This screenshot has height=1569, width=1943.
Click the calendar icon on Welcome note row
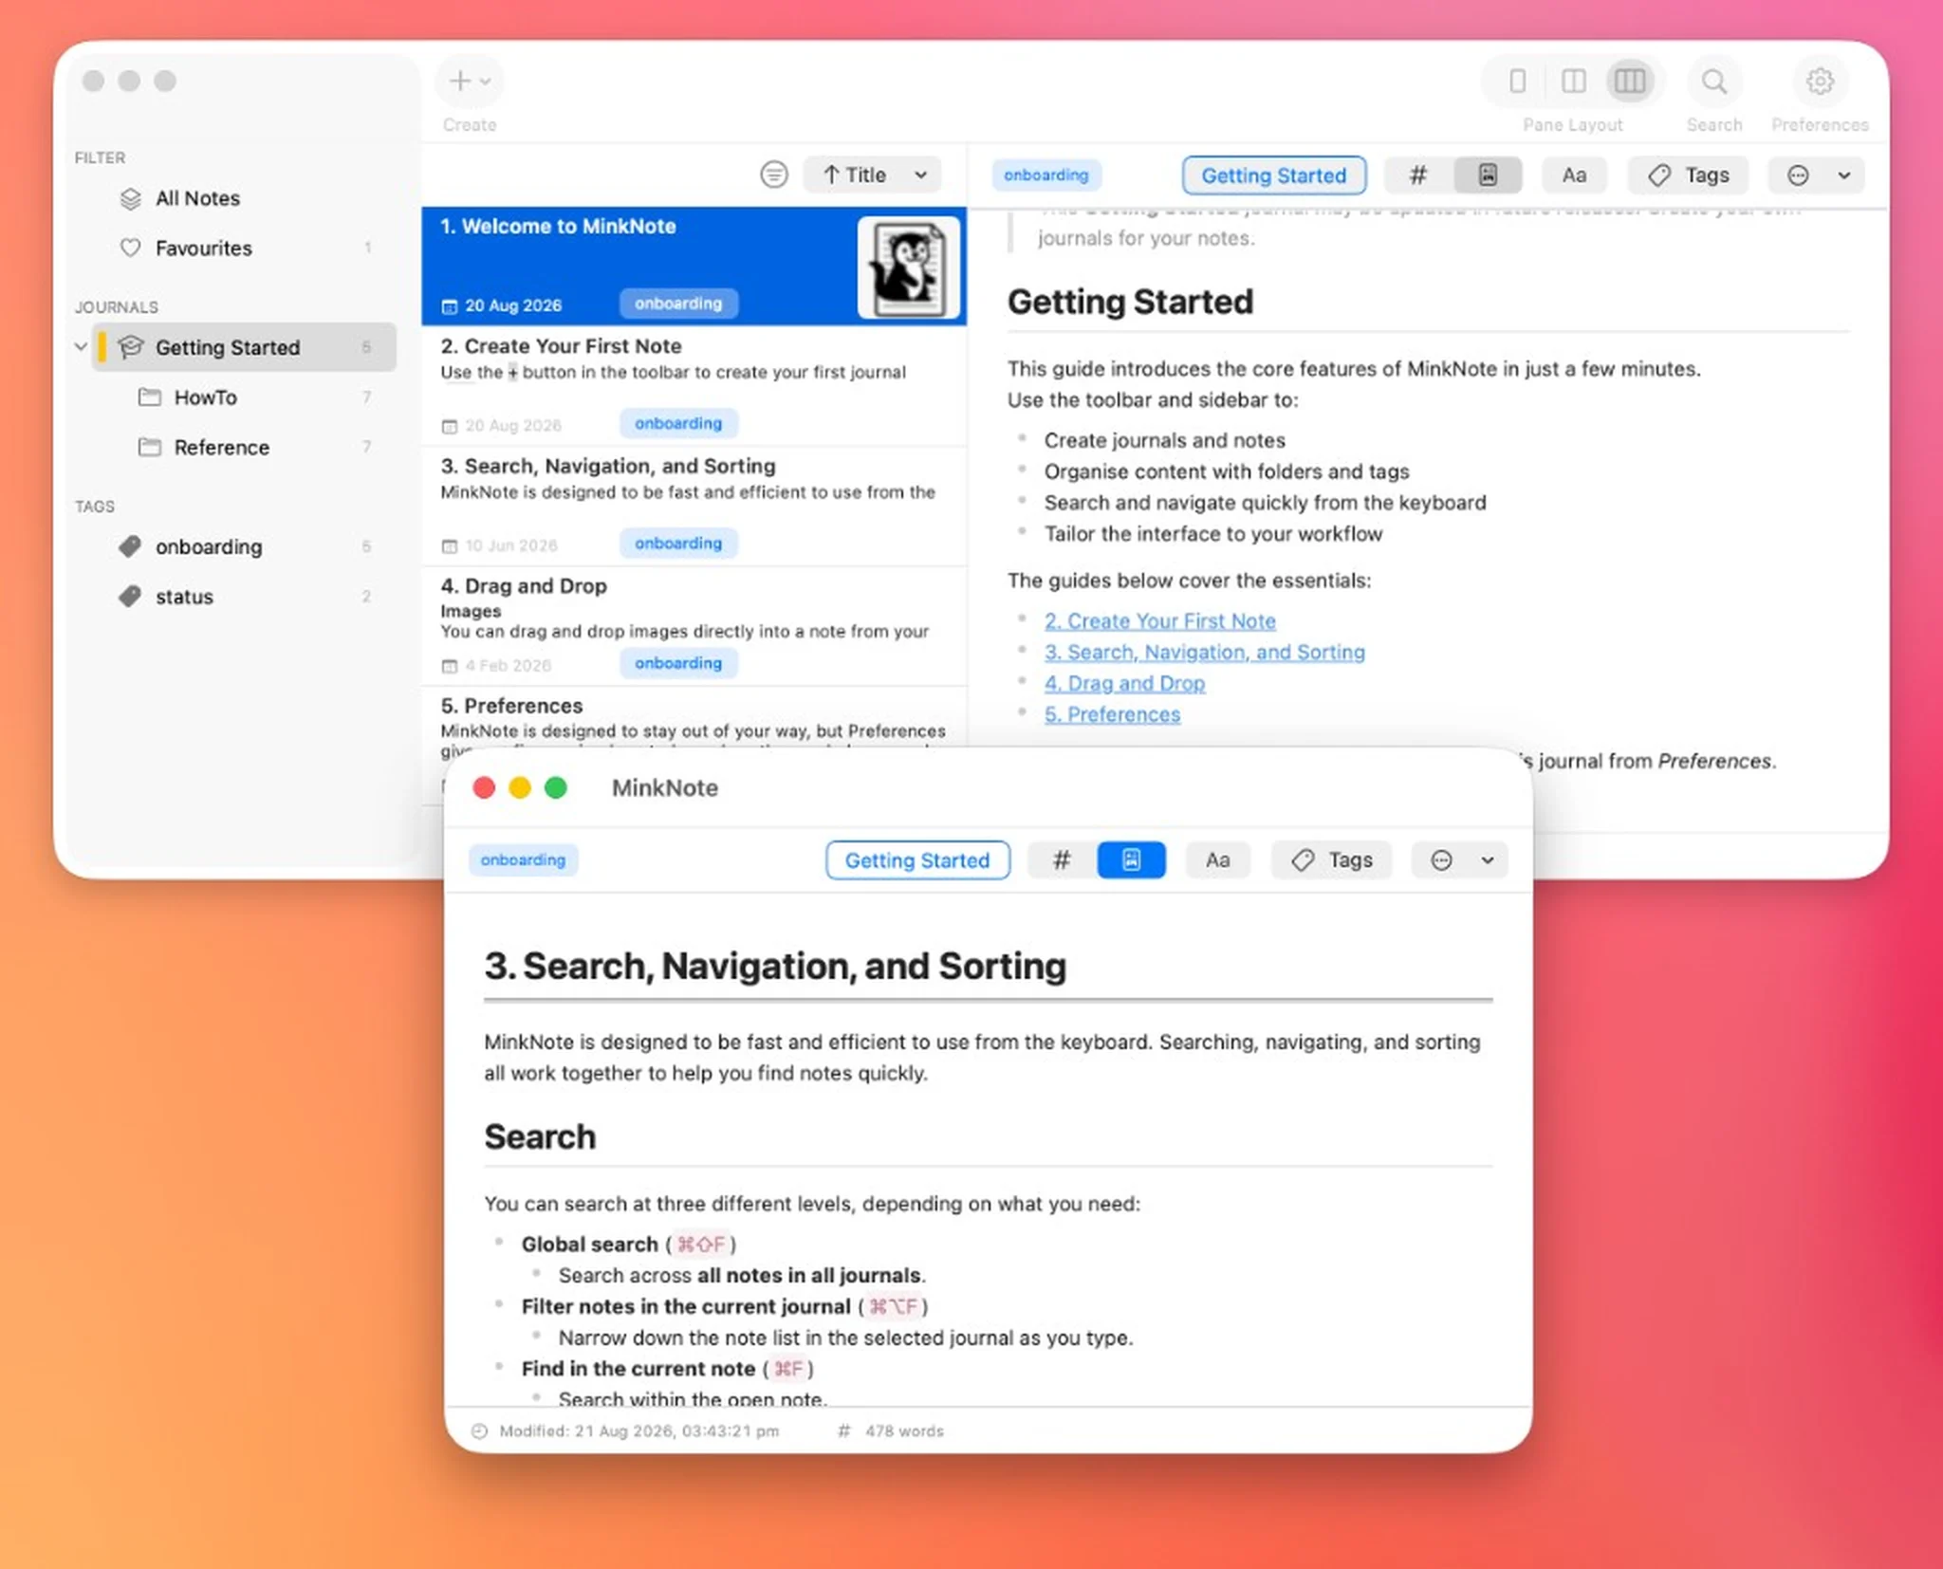[450, 305]
